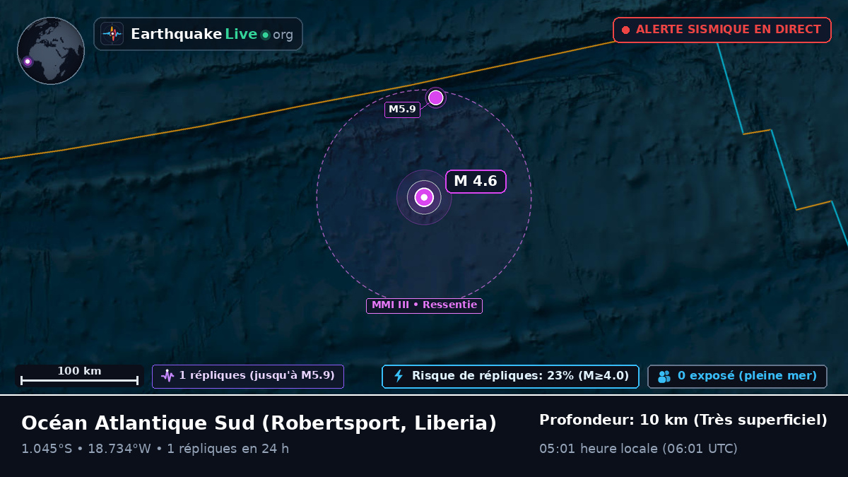The height and width of the screenshot is (477, 848).
Task: Open the EarthquakeLive.org brand label
Action: point(198,34)
